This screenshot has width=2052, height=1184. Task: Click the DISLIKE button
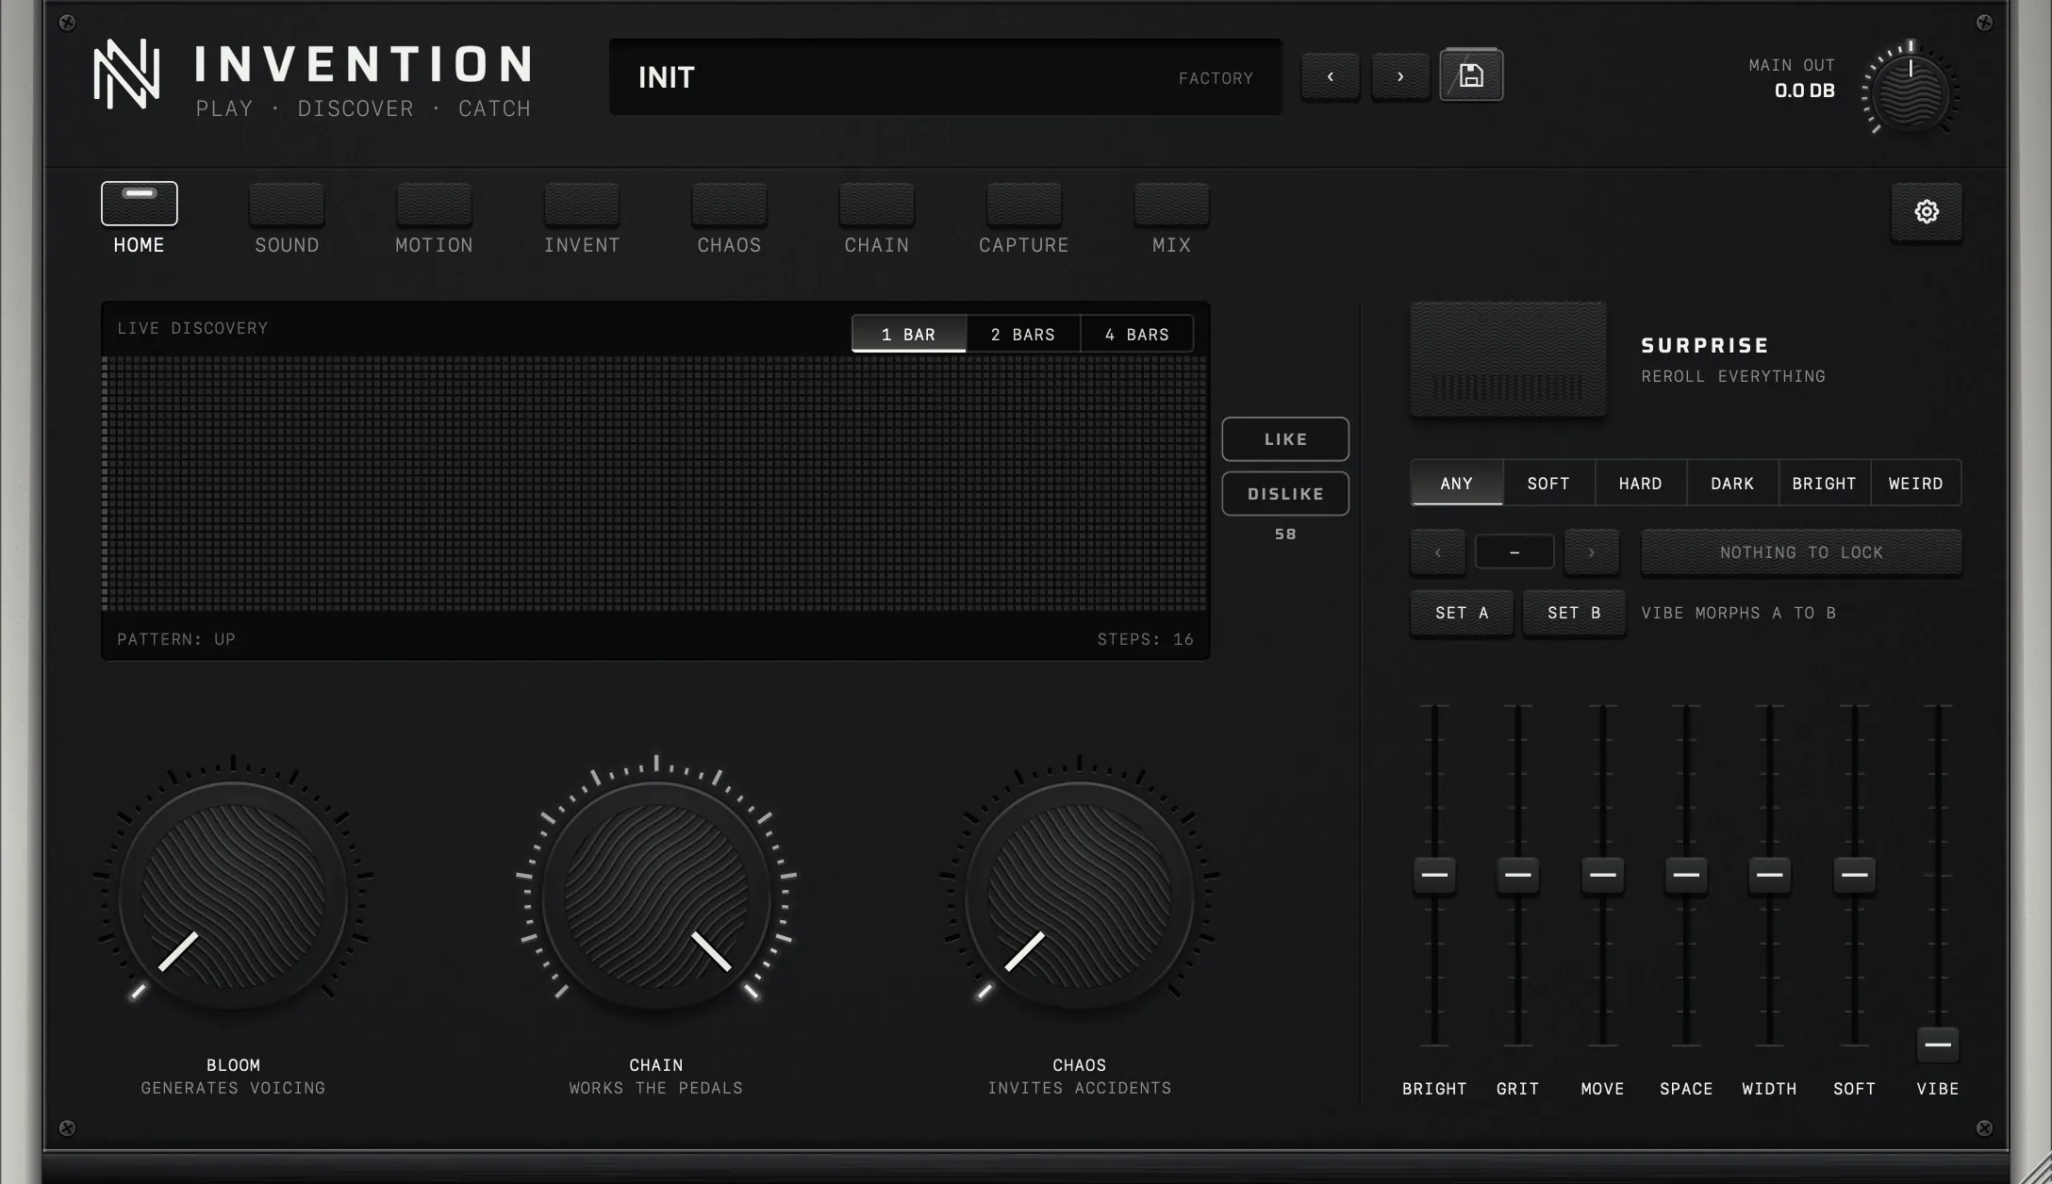tap(1285, 494)
